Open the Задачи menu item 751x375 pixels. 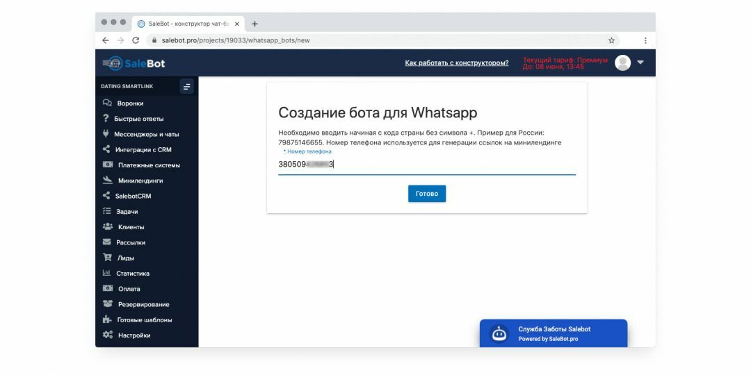127,212
